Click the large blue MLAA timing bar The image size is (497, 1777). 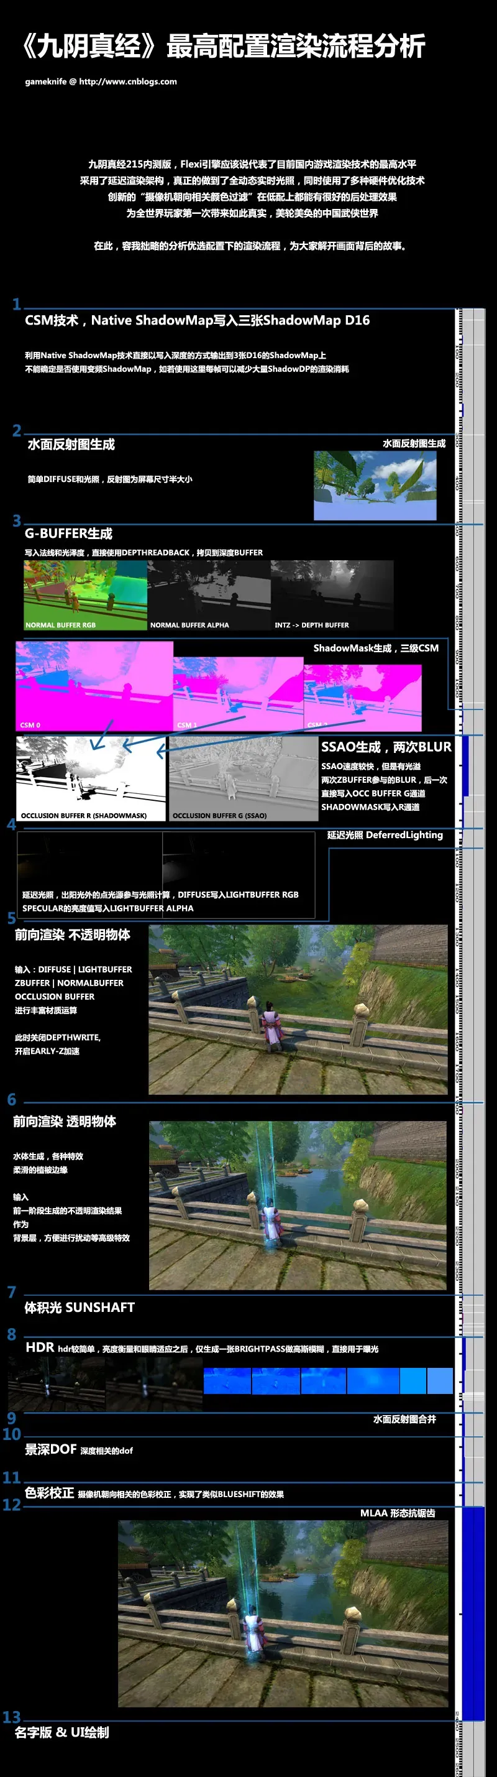[x=473, y=1613]
